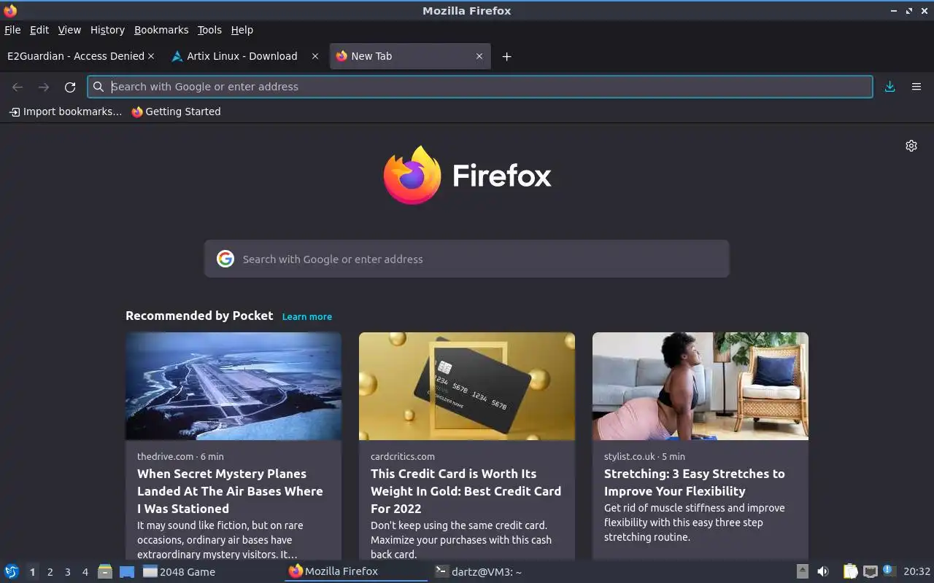The image size is (934, 583).
Task: Open the Help menu
Action: coord(242,30)
